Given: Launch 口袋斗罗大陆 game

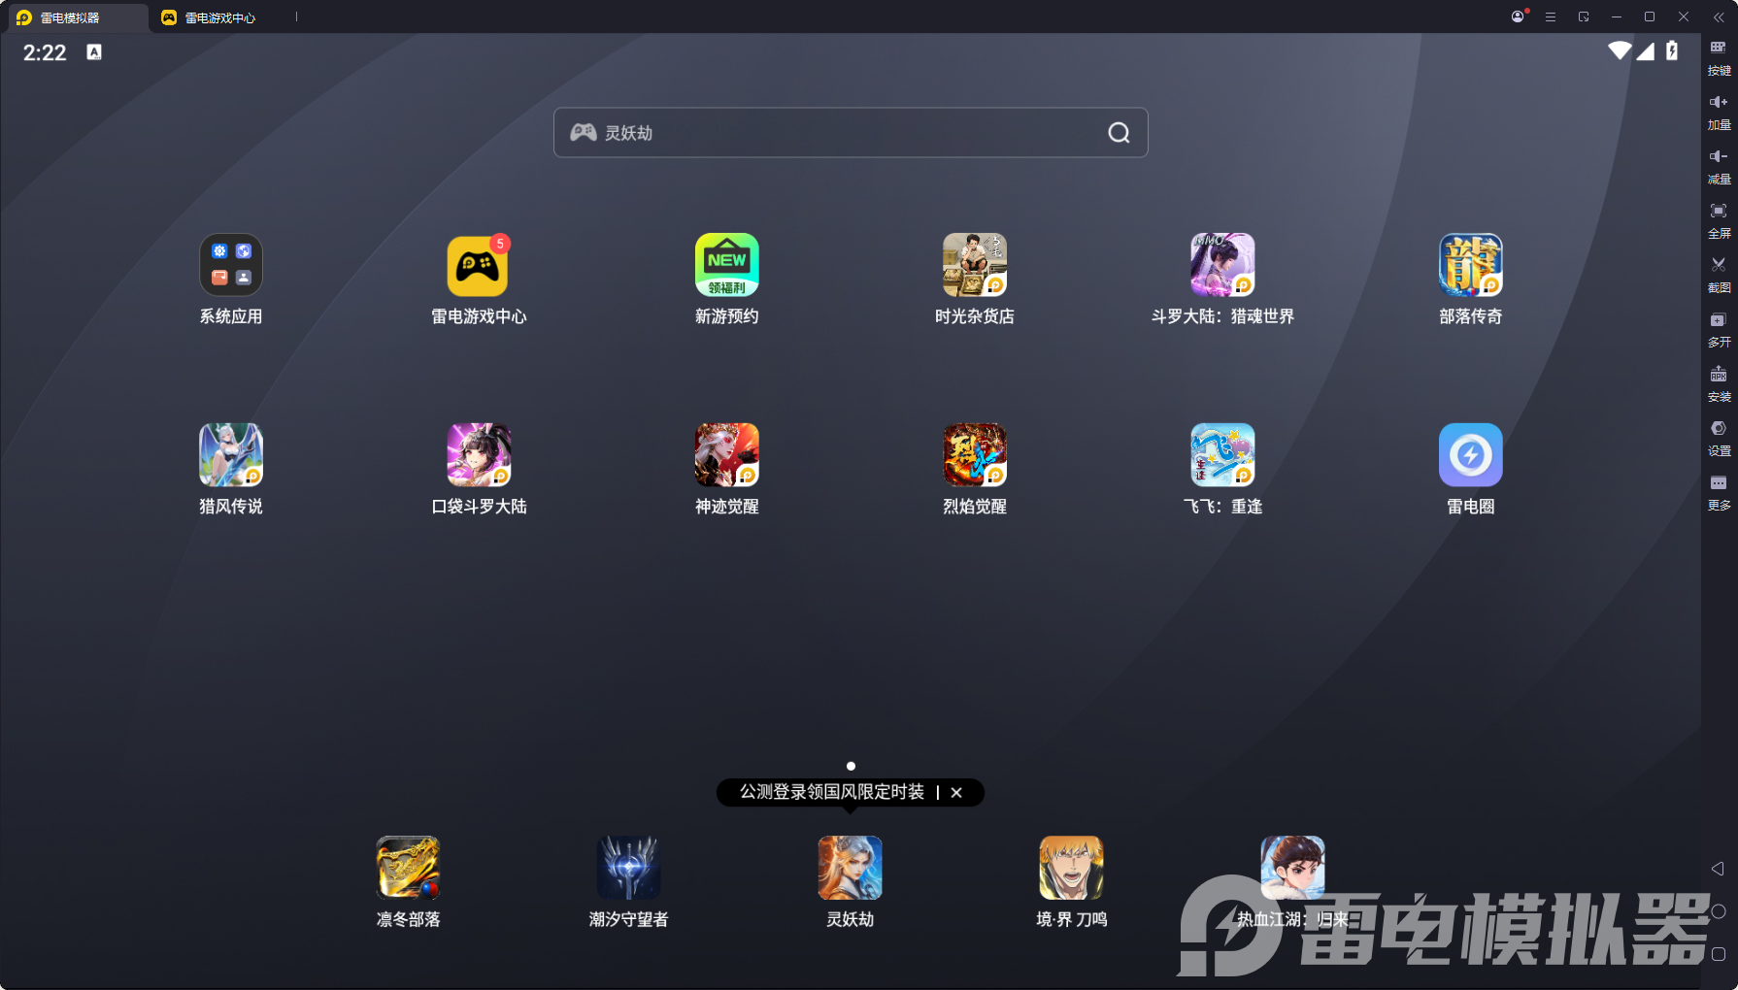Looking at the screenshot, I should [478, 454].
